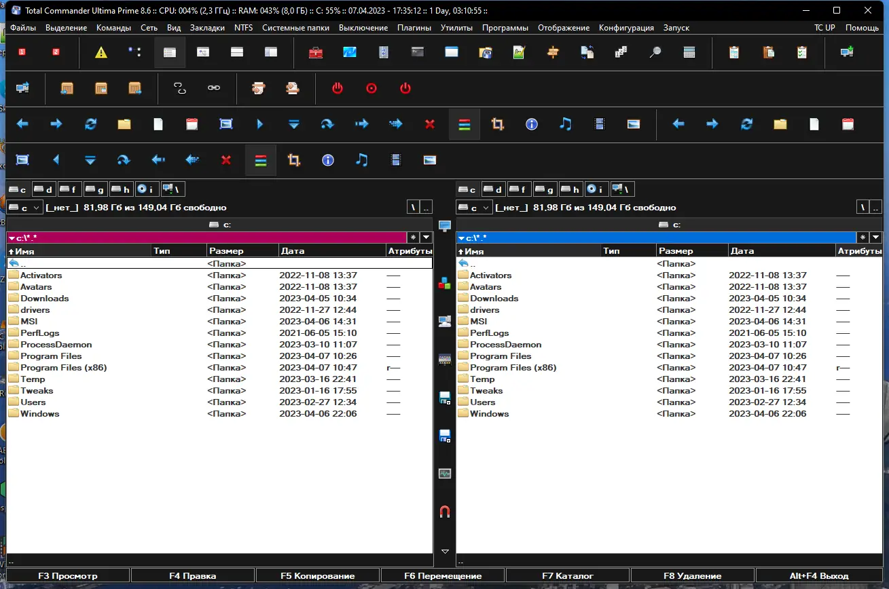Open the network drive button in the right drive bar
Viewport: 889px width, 589px height.
coord(623,189)
